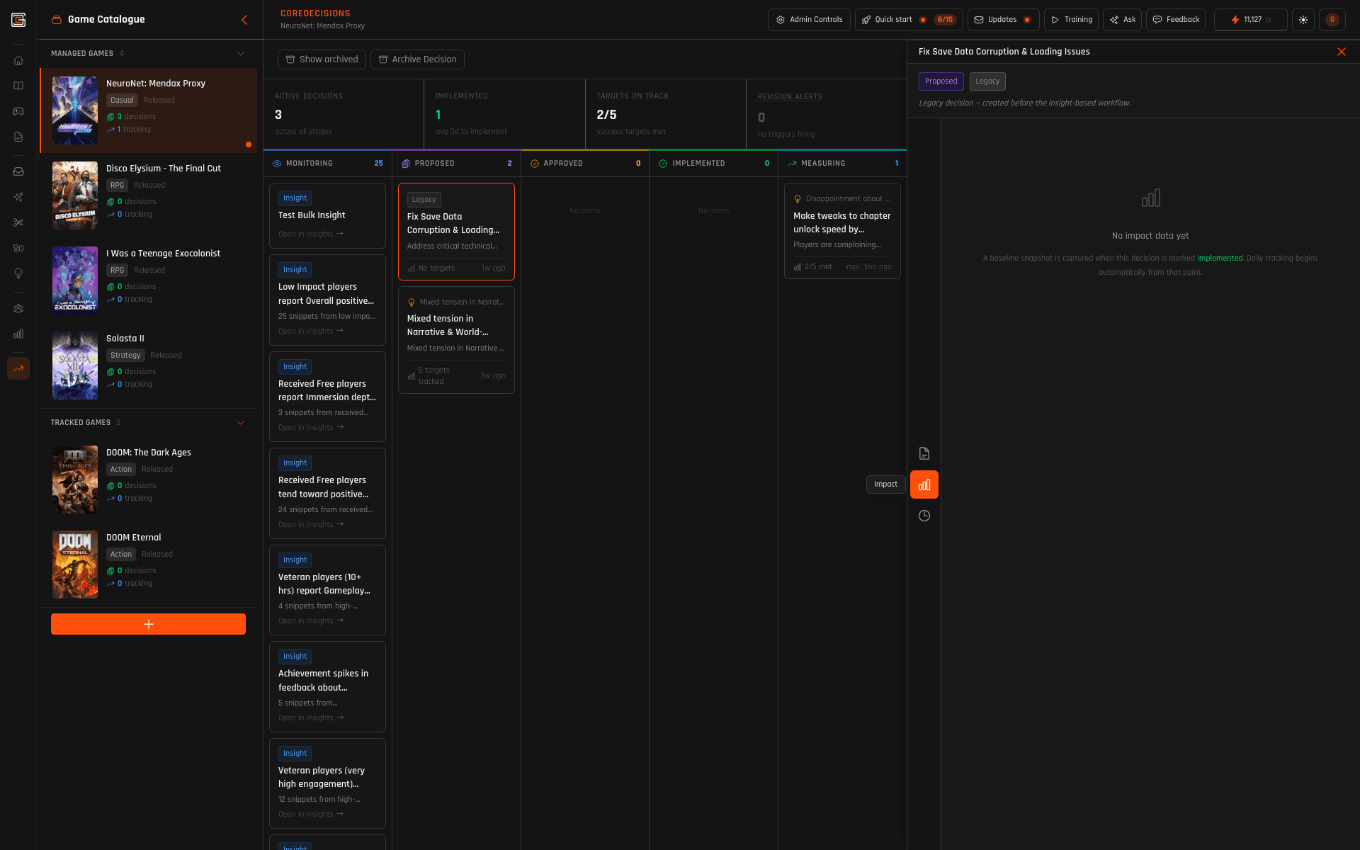
Task: Toggle the light/dark theme sun button
Action: point(1303,20)
